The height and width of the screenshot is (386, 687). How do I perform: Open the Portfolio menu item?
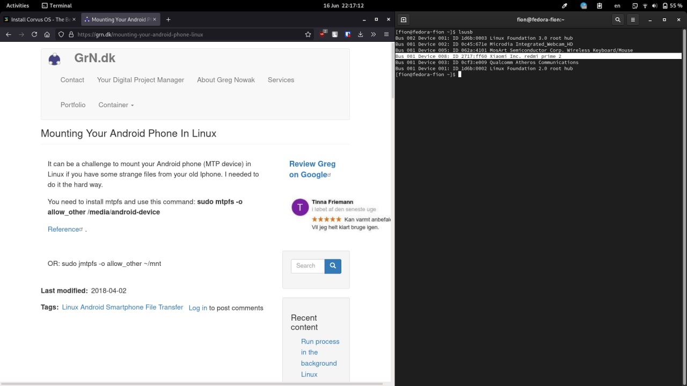[x=73, y=105]
